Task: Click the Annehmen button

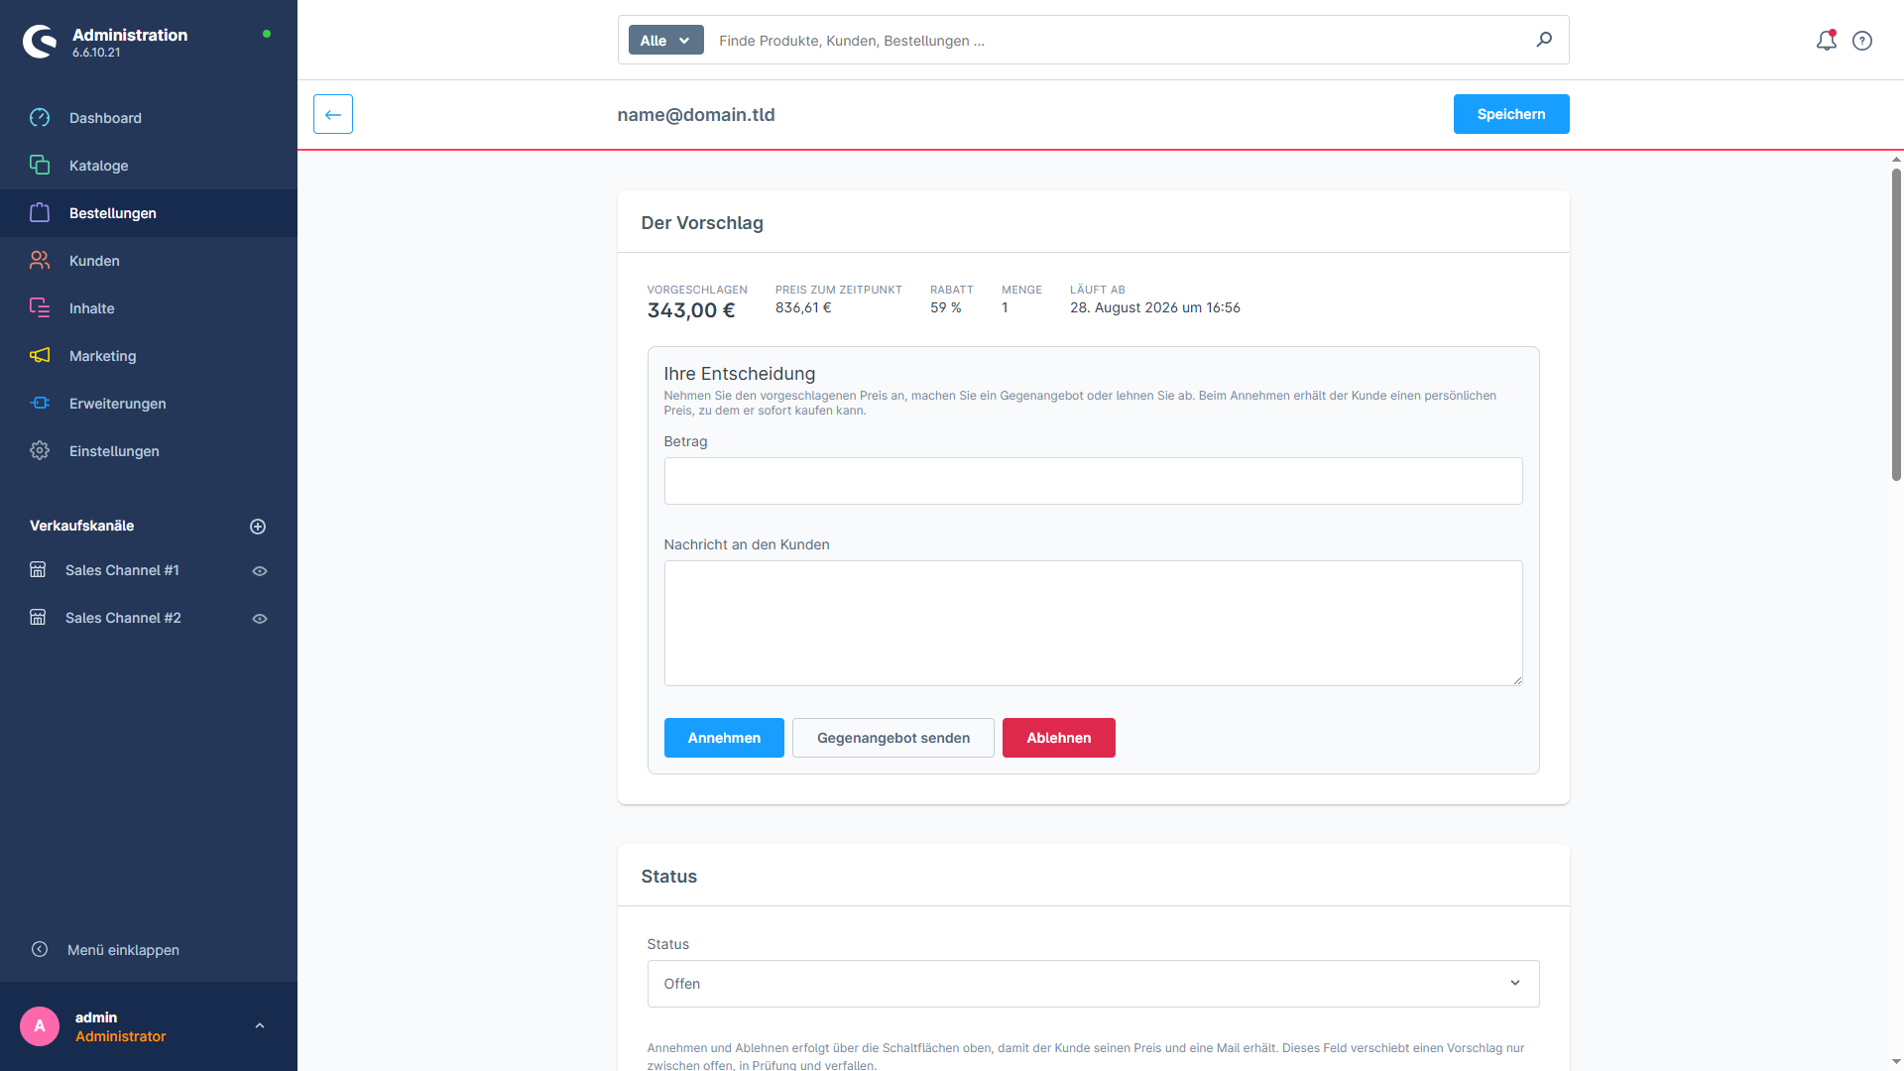Action: pos(724,738)
